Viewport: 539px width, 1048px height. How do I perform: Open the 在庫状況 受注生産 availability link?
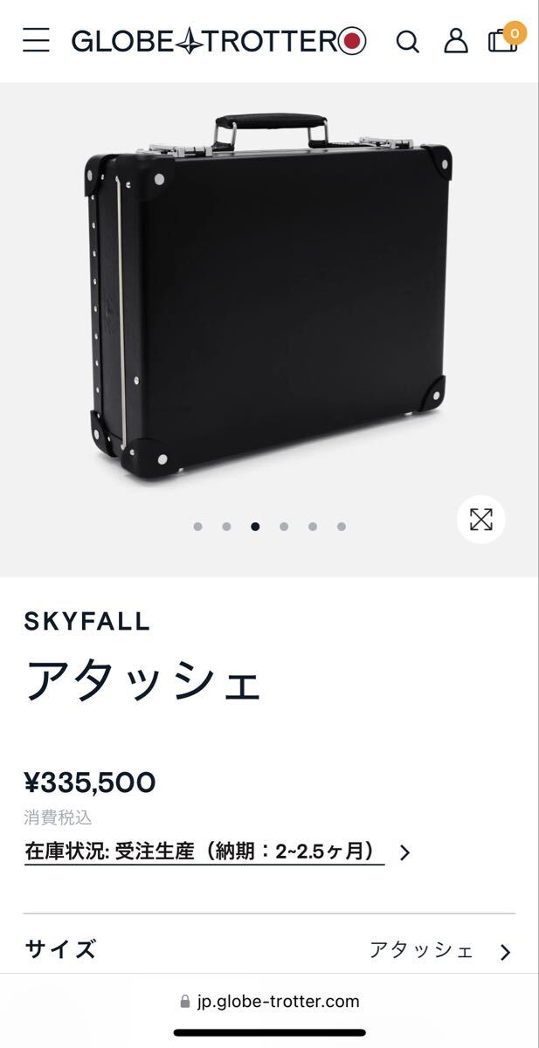coord(204,851)
